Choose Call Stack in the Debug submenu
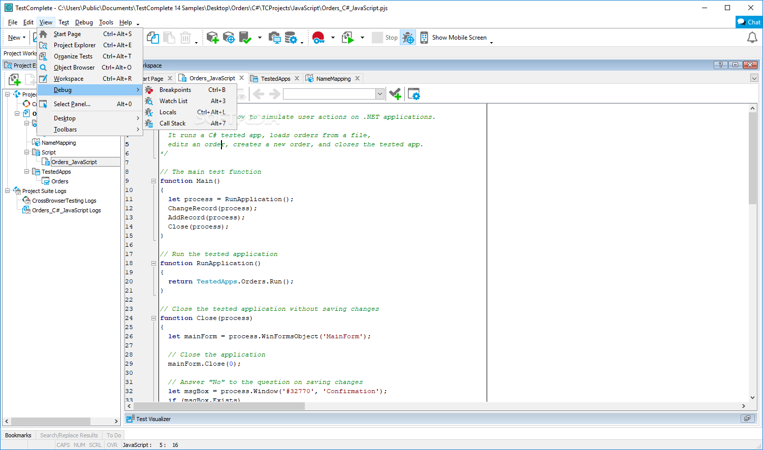The image size is (763, 450). [x=190, y=123]
